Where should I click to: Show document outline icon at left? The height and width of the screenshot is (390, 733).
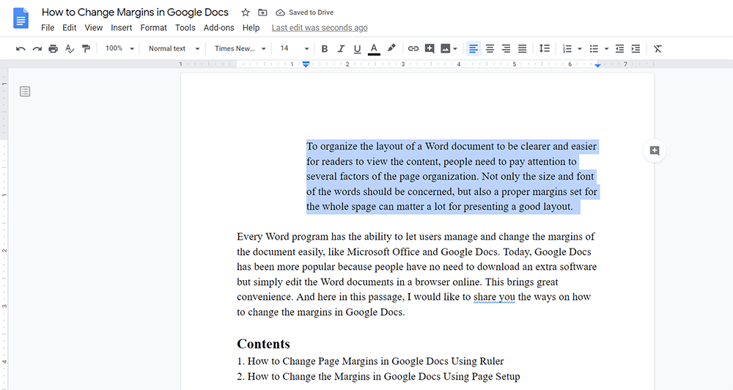tap(25, 92)
